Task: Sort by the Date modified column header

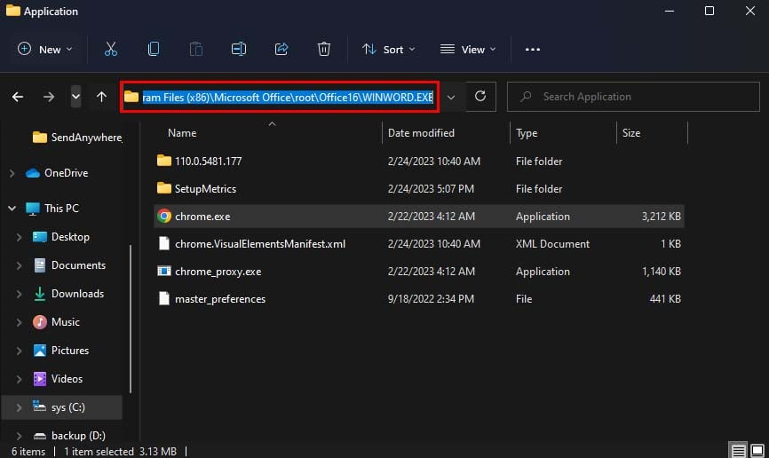Action: [421, 133]
